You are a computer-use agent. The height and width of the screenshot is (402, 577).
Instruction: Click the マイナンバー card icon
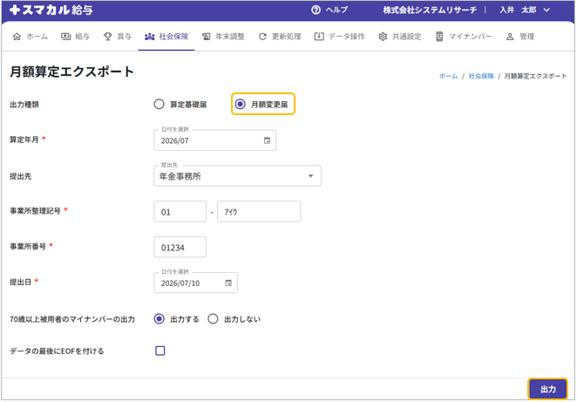pos(439,37)
